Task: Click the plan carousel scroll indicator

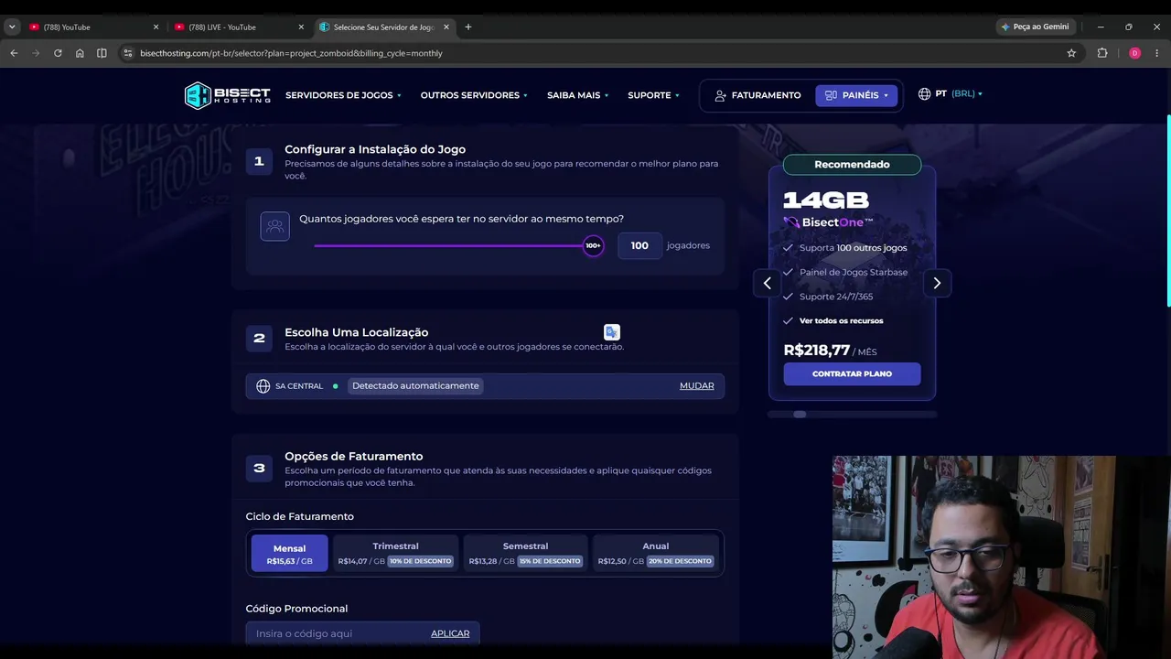Action: [800, 415]
